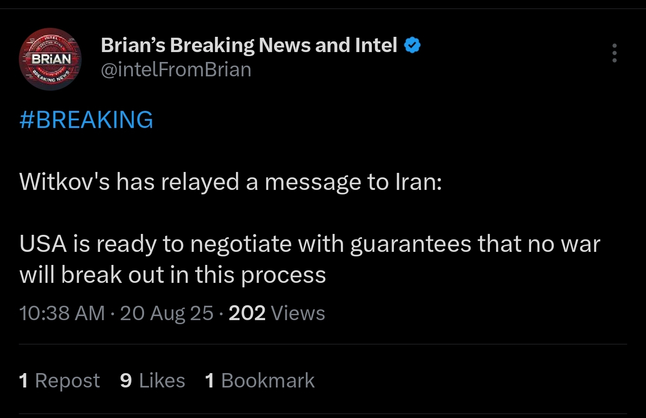
Task: Click the will break out in this process line
Action: (x=172, y=275)
